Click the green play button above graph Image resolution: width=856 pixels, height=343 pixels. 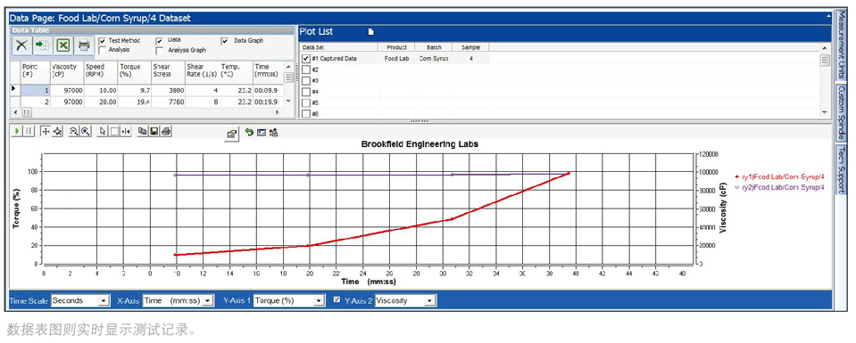(17, 131)
